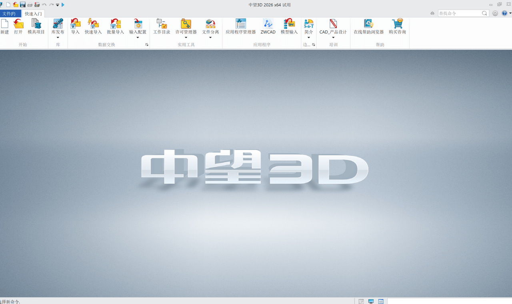The image size is (512, 304).
Task: Launch ZWCAD from the ribbon
Action: tap(268, 26)
